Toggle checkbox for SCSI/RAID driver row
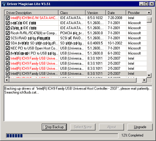Screen dimensions: 156x141 pos(8,38)
